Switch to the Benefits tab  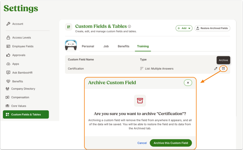point(124,46)
